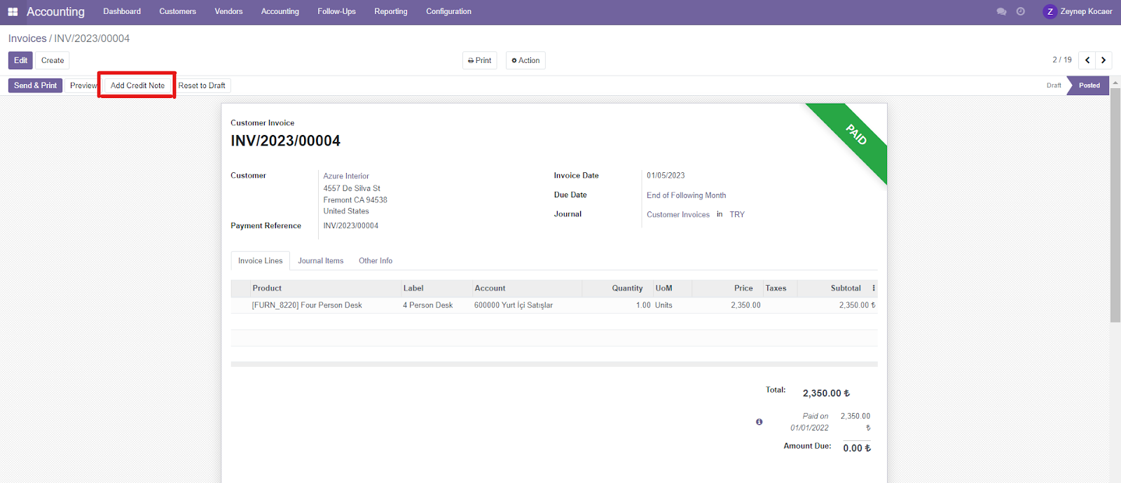Switch to Journal Items tab
Image resolution: width=1121 pixels, height=483 pixels.
321,260
